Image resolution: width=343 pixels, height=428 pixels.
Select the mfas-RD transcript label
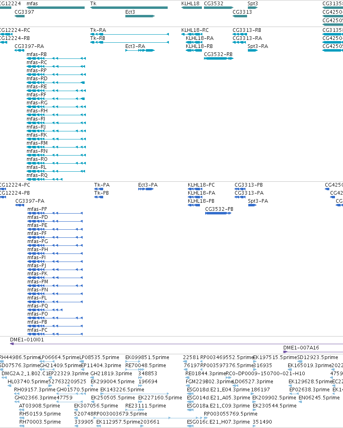37,78
